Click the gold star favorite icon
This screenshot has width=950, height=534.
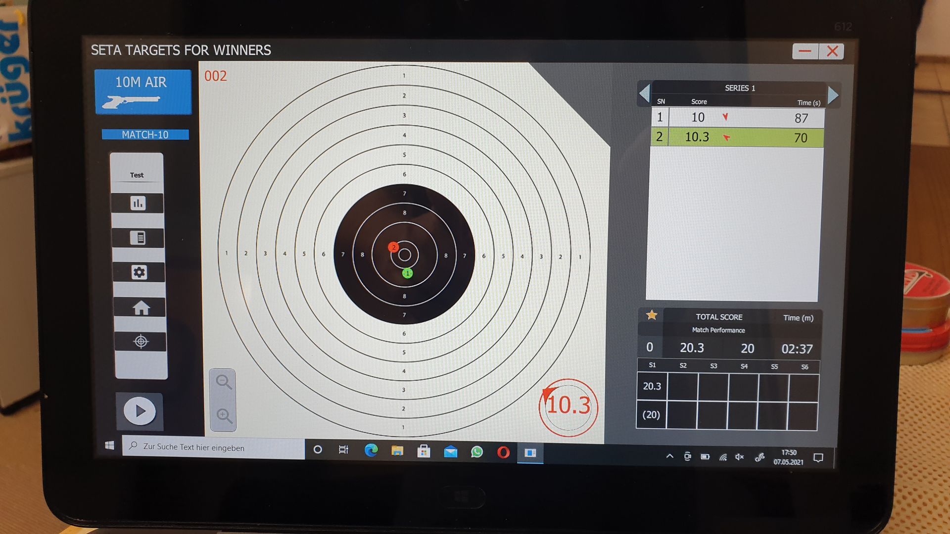pyautogui.click(x=652, y=315)
